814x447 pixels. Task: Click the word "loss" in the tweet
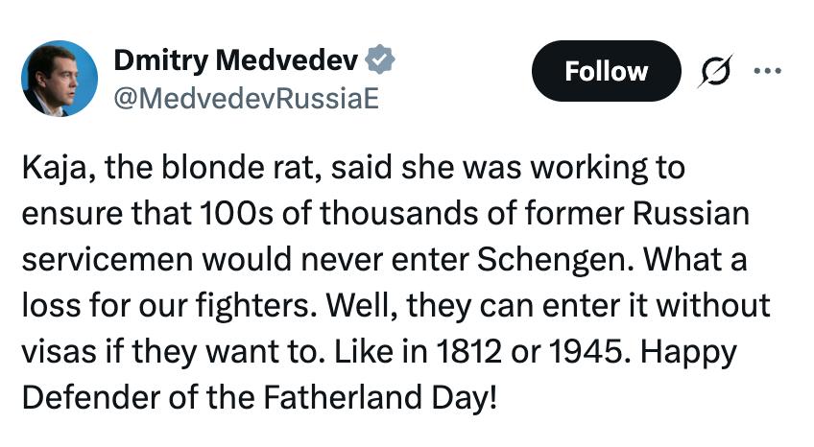pyautogui.click(x=48, y=306)
